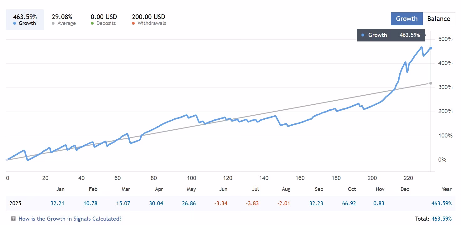Screen dimensions: 461x225
Task: Click the Jan month column header
Action: coord(60,189)
